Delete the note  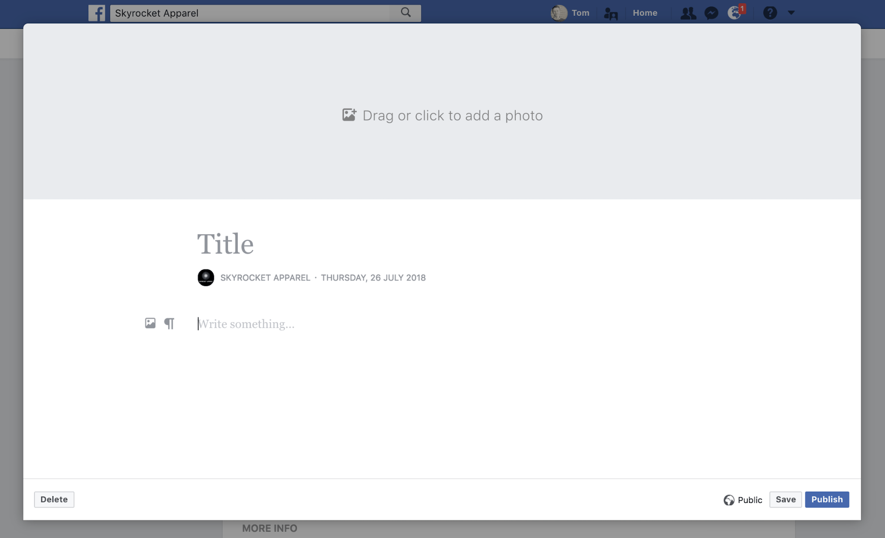pos(54,499)
